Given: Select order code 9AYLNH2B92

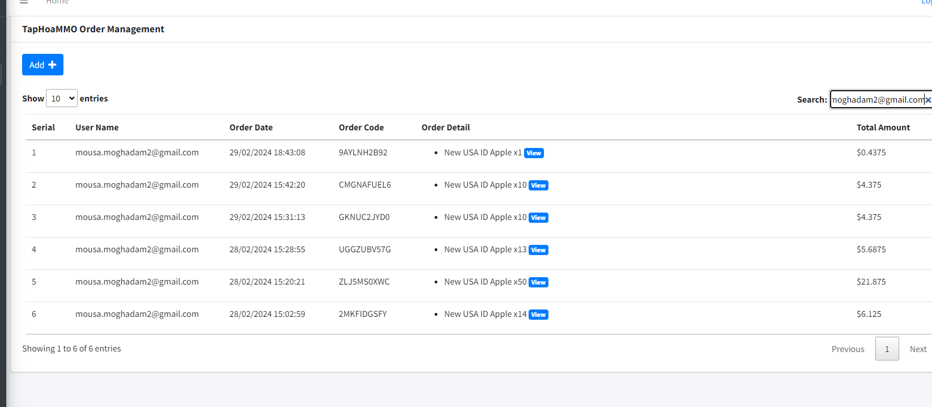Looking at the screenshot, I should pyautogui.click(x=363, y=152).
